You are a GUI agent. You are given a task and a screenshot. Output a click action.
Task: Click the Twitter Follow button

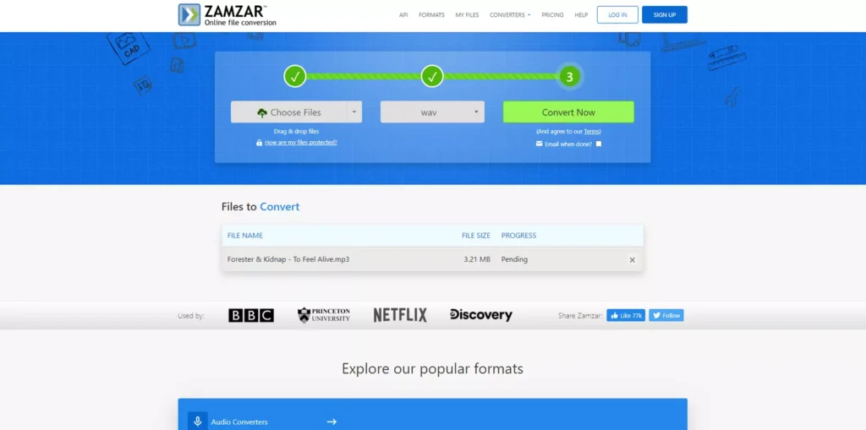coord(666,315)
